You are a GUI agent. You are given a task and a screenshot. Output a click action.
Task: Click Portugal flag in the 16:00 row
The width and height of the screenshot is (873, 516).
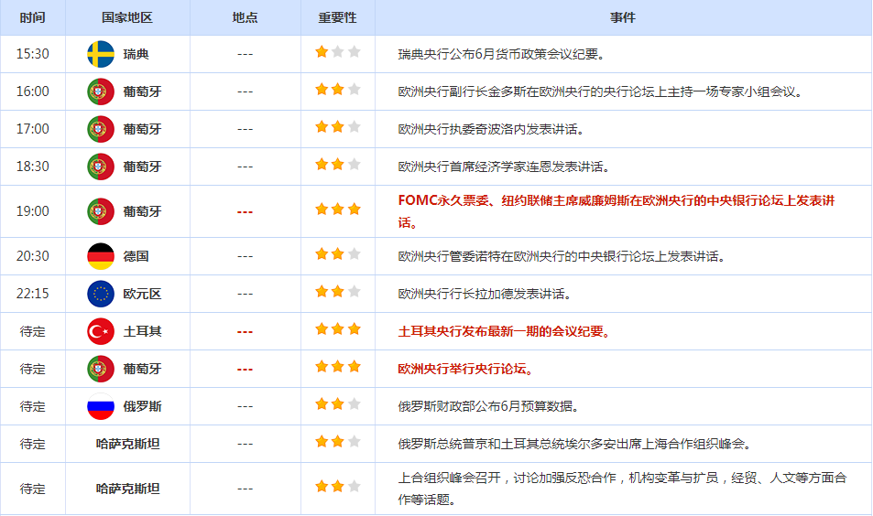tap(101, 91)
